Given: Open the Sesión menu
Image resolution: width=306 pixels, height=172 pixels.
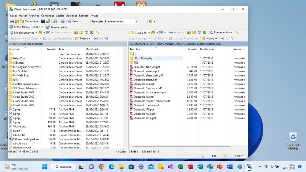Looking at the screenshot, I should point(60,16).
